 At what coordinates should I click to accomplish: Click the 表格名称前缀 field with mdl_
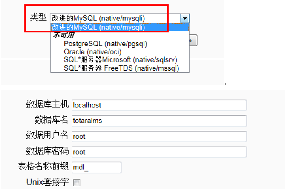(97, 167)
